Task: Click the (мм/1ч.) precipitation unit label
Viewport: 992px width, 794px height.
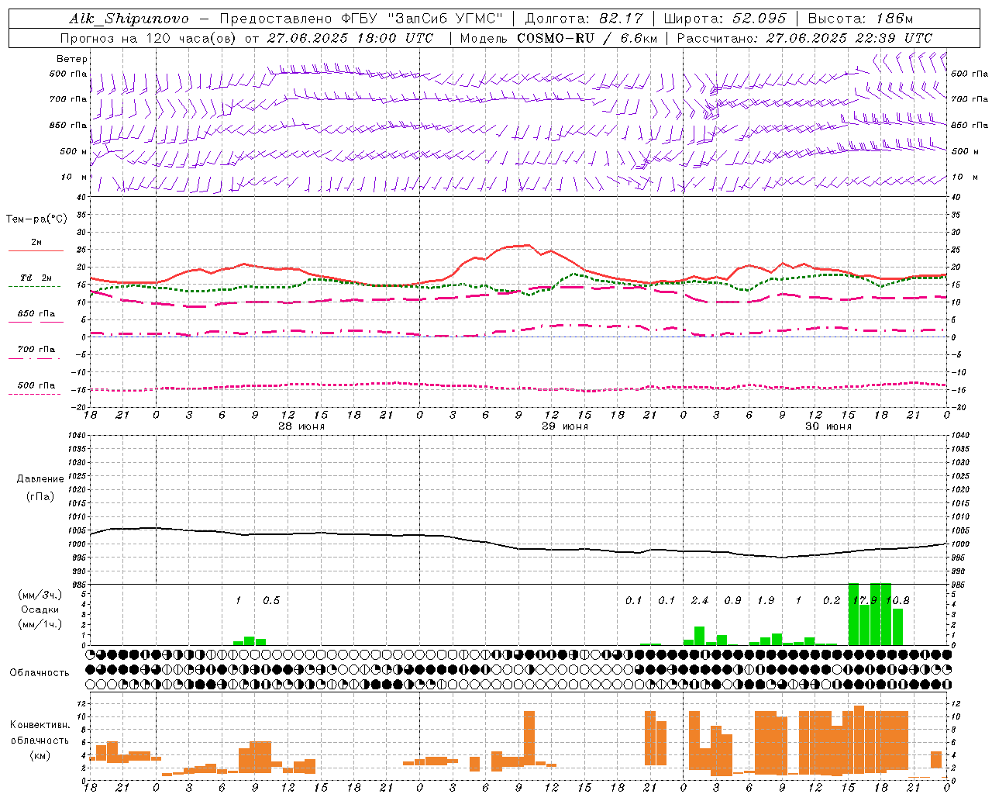Action: (40, 623)
